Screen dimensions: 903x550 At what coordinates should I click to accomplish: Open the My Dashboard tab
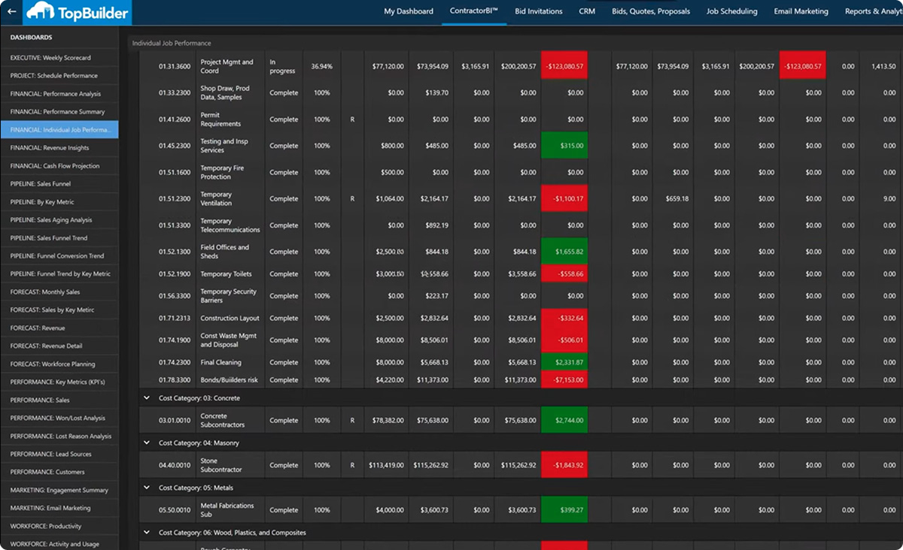point(409,11)
